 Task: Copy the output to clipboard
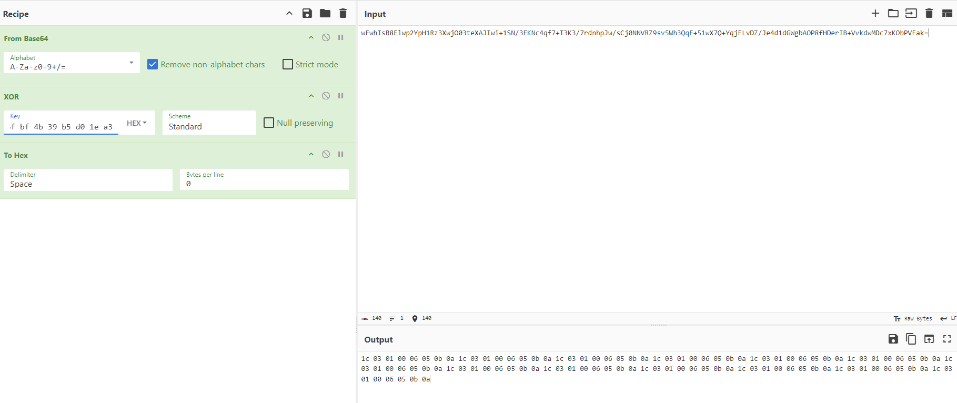911,339
